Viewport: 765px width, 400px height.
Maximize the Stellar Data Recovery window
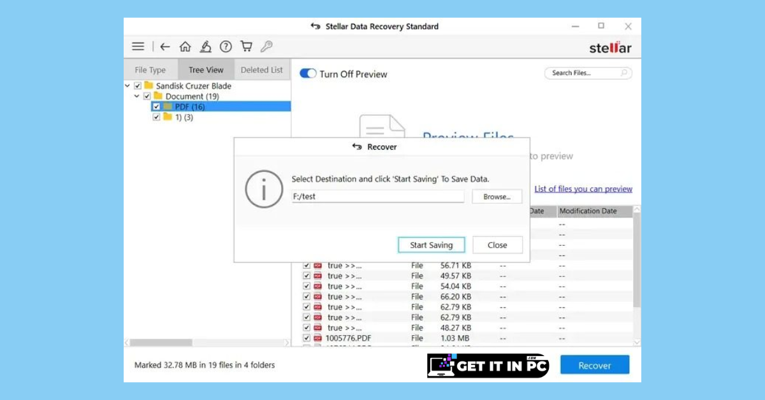(x=601, y=26)
